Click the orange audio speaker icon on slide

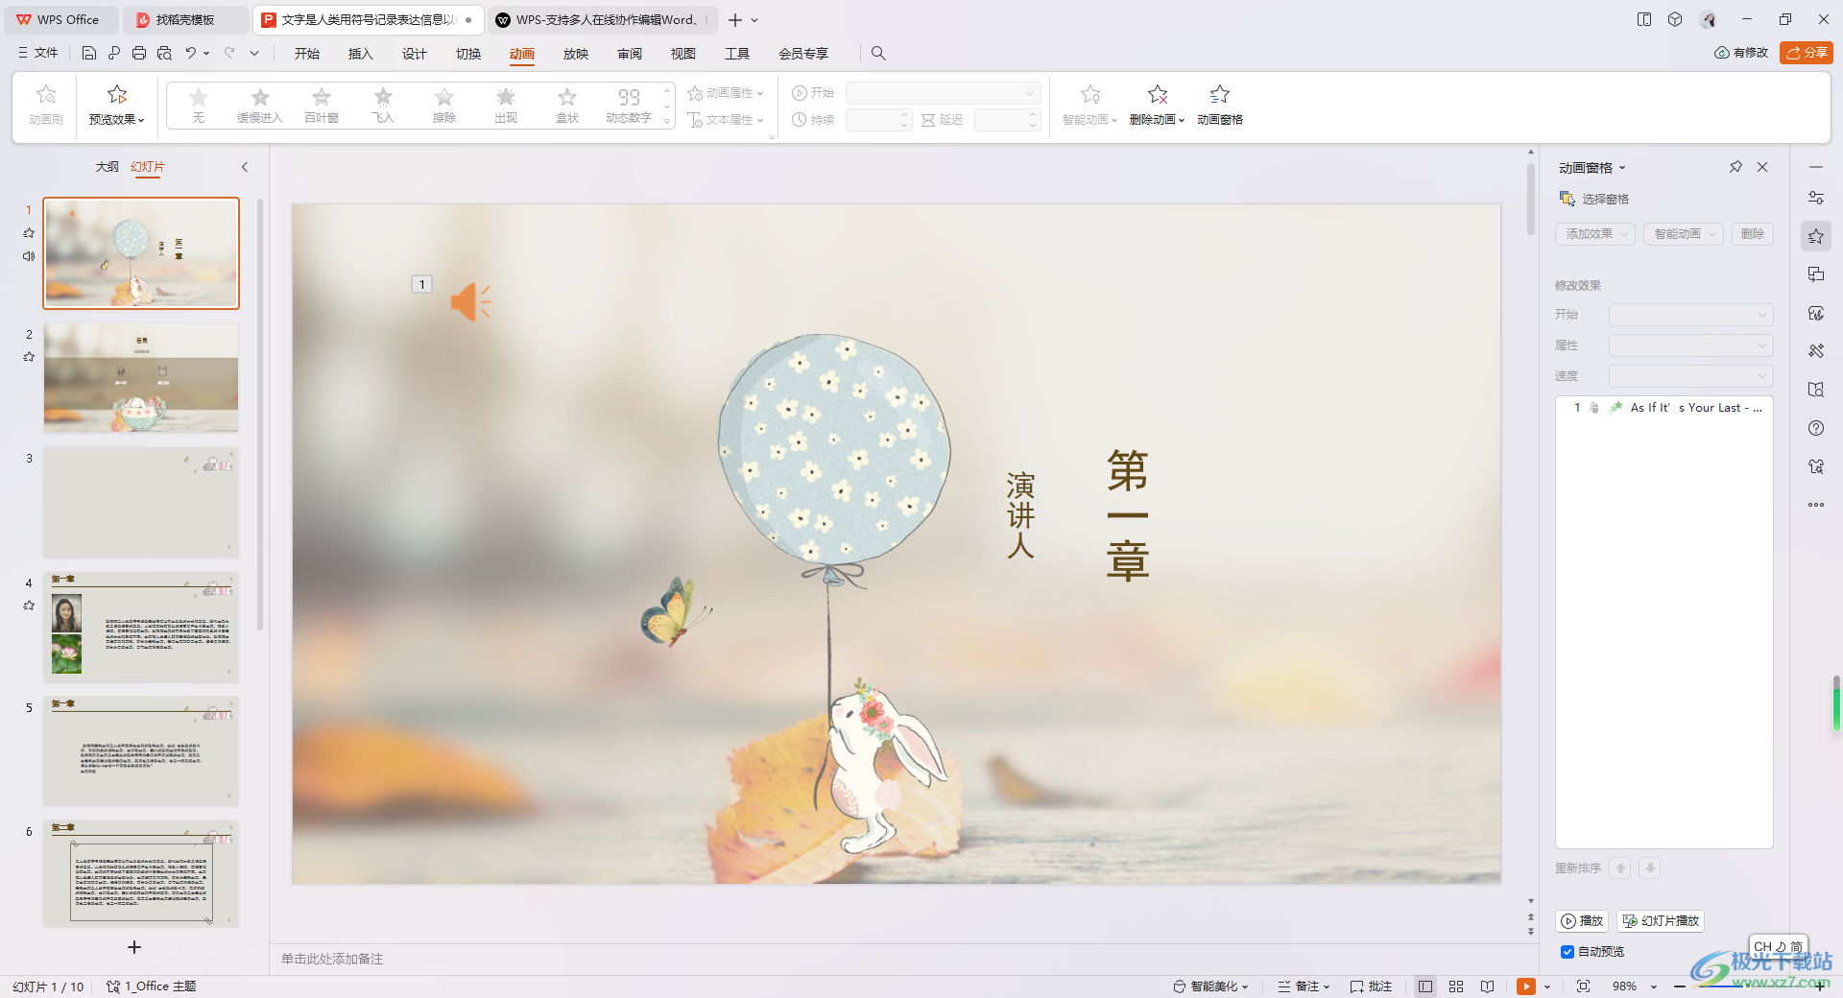pos(470,302)
